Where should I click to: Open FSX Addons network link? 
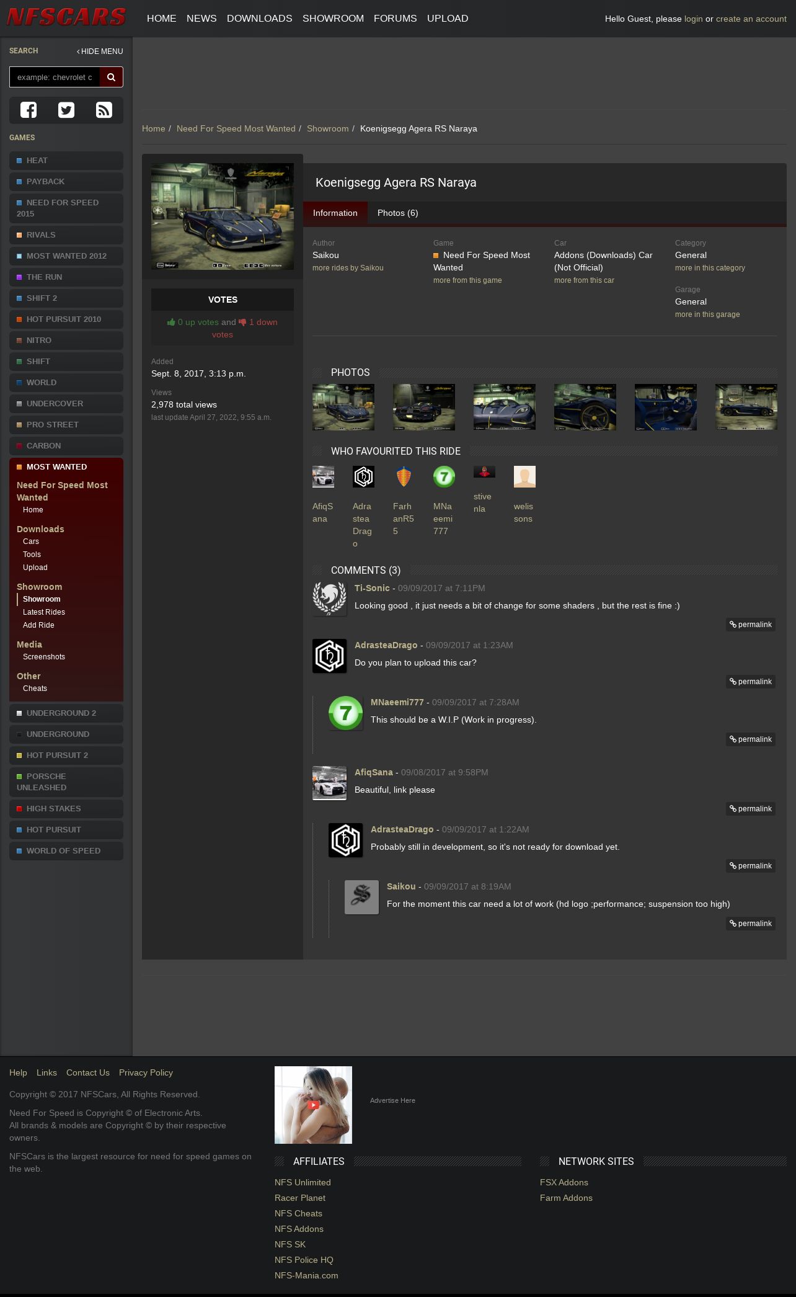click(x=564, y=1182)
